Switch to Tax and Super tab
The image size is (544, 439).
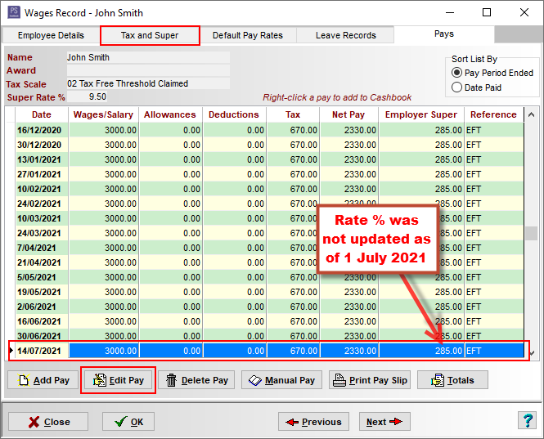[150, 35]
